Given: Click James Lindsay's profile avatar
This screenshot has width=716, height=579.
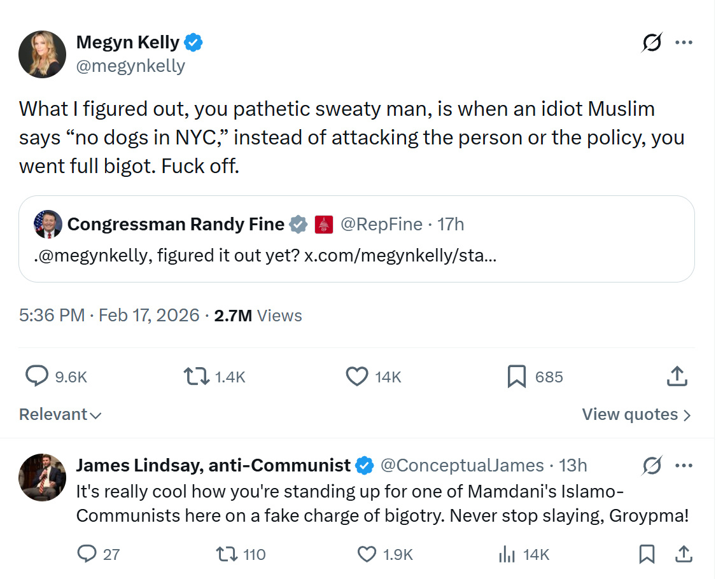Looking at the screenshot, I should (x=43, y=477).
